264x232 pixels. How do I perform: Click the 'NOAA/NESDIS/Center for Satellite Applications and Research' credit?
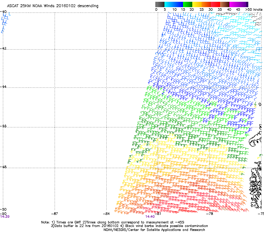[154, 230]
